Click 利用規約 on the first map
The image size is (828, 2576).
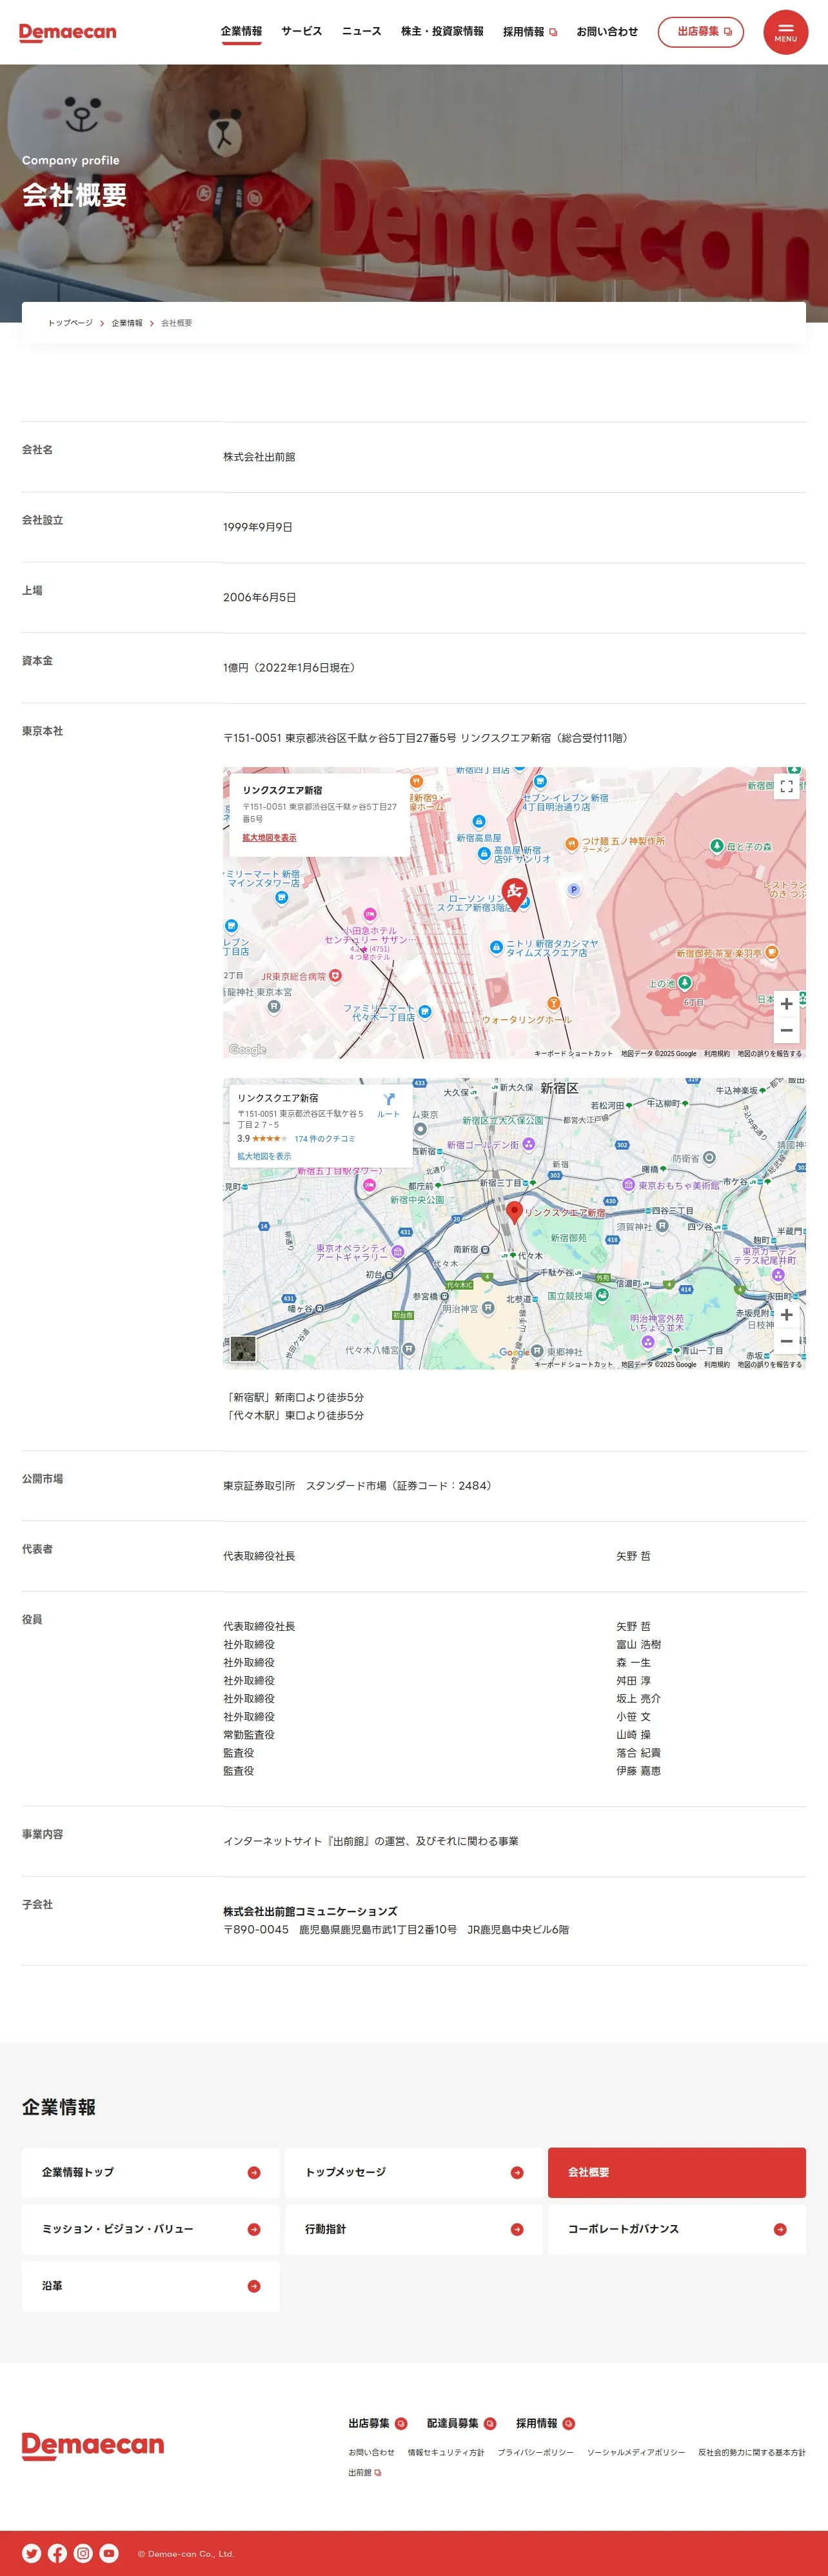coord(716,1053)
